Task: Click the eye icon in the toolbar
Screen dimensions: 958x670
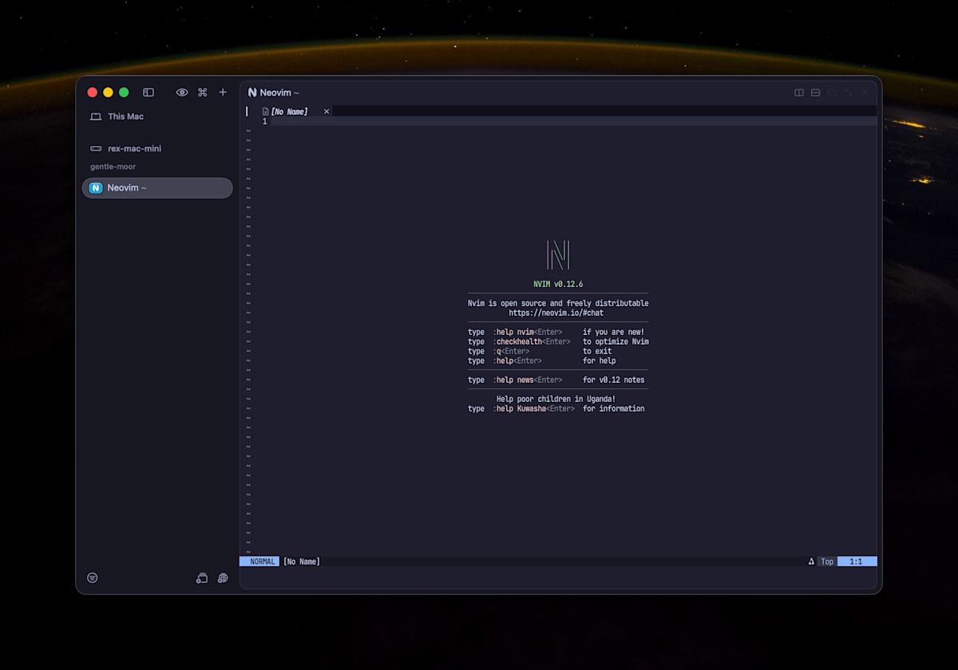Action: pos(182,93)
